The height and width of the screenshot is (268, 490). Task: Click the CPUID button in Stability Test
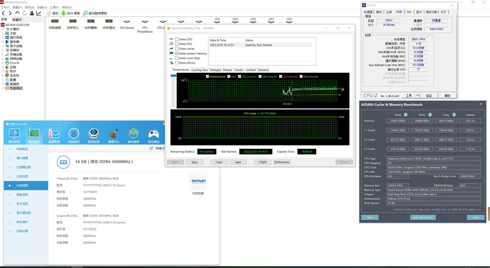pyautogui.click(x=263, y=162)
